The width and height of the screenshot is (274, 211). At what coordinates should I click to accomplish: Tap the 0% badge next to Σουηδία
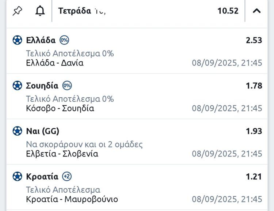coord(67,86)
